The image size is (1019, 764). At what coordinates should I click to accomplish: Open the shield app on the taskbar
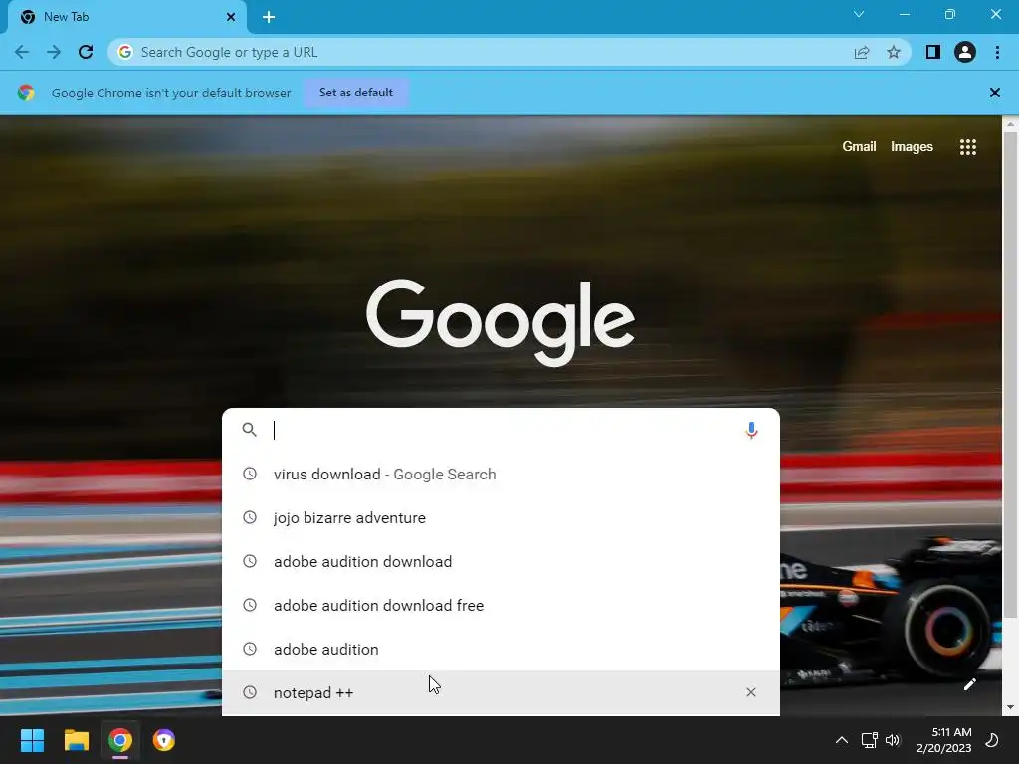pyautogui.click(x=164, y=740)
